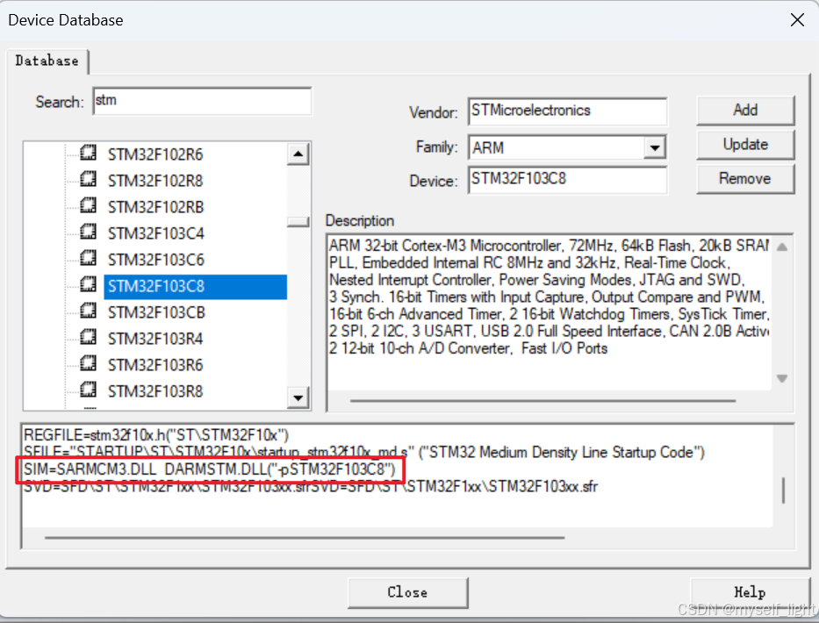Select STM32F103R4 in the device list

click(x=155, y=339)
